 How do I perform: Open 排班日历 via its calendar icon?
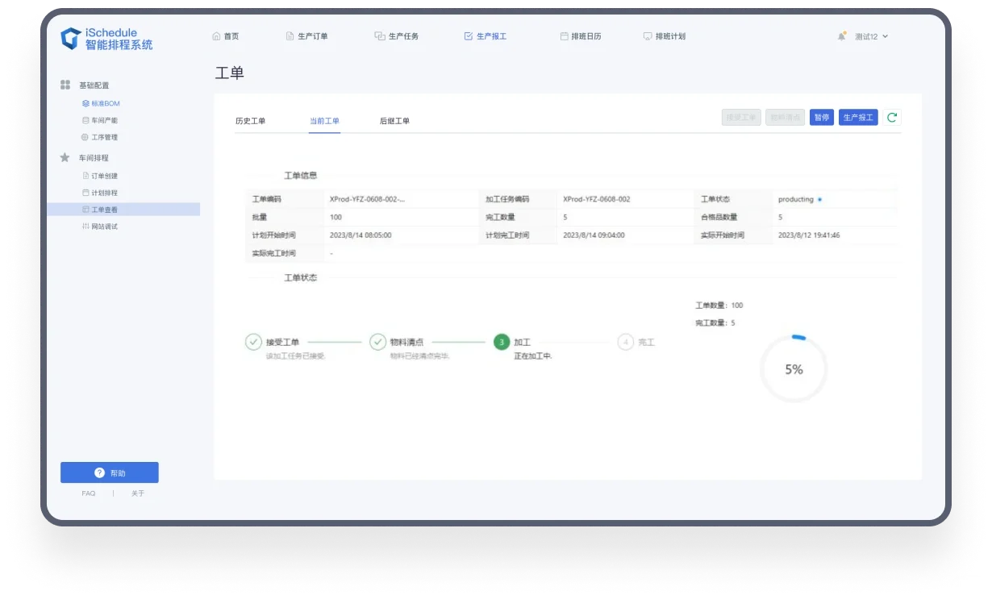coord(564,35)
